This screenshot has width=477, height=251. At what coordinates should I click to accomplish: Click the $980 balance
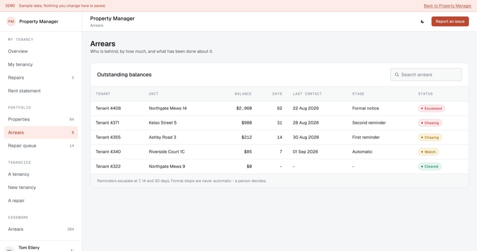(x=247, y=123)
